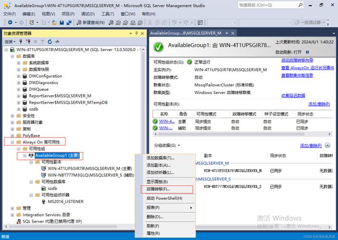Expand the 系统数据库 folder

coord(19,63)
